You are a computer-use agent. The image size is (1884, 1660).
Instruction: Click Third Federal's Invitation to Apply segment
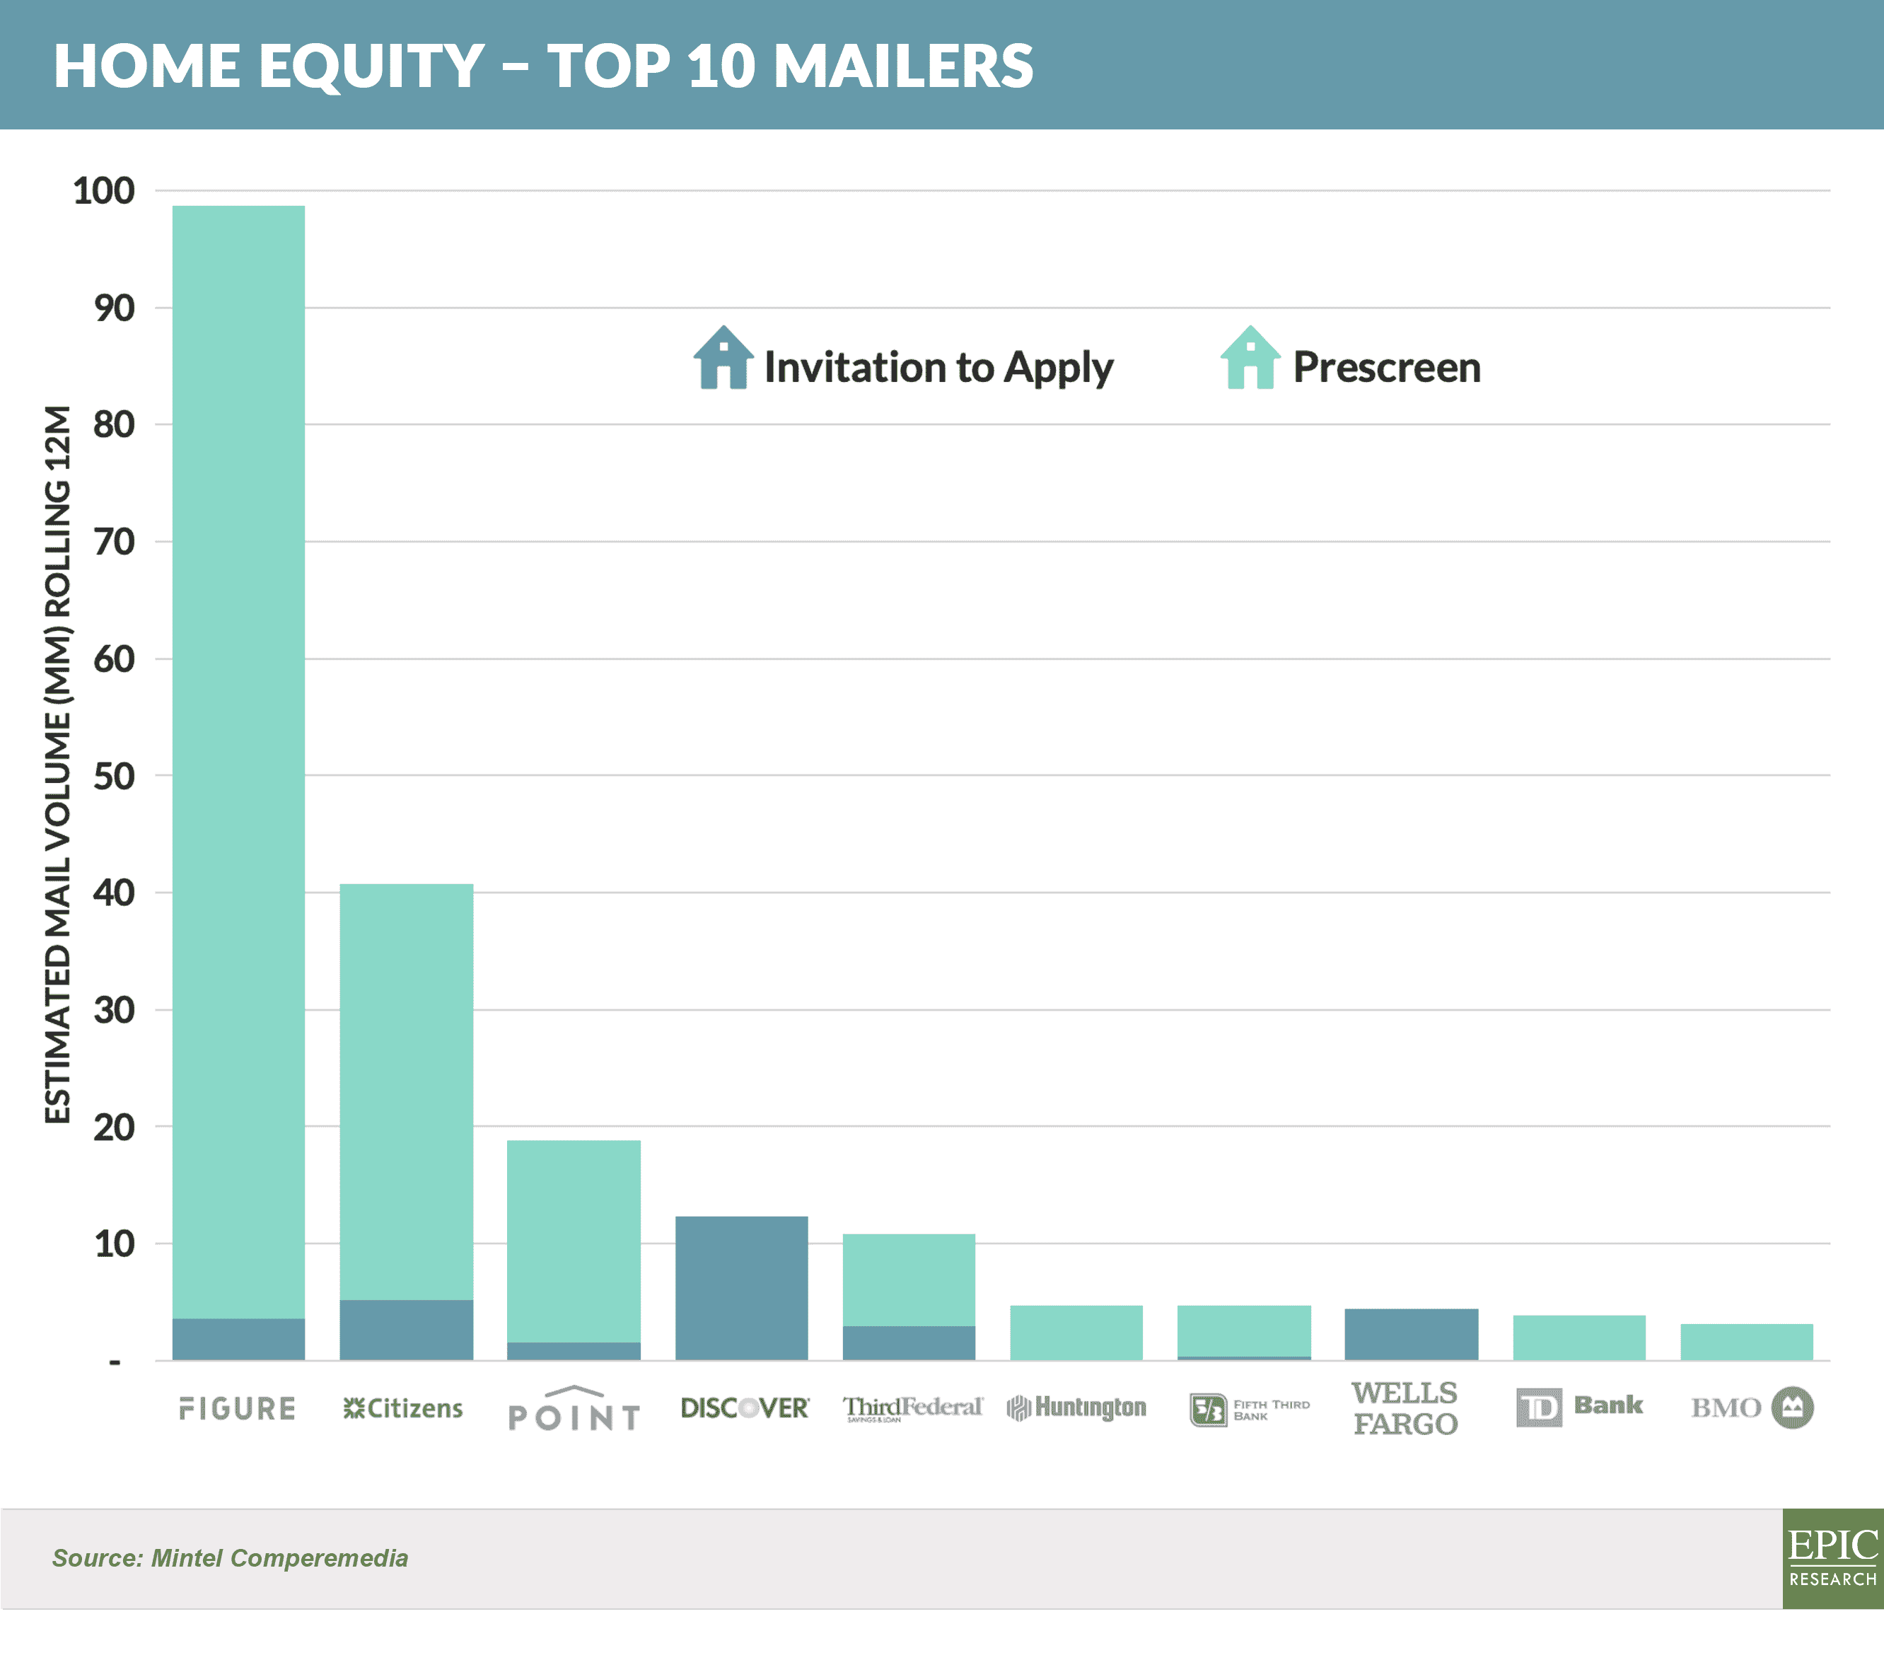[x=909, y=1343]
